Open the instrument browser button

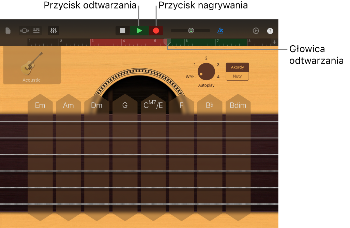tap(24, 31)
